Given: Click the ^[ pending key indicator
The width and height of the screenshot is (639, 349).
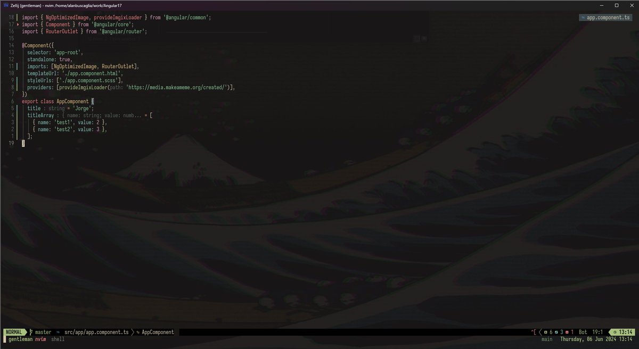Looking at the screenshot, I should pyautogui.click(x=534, y=332).
